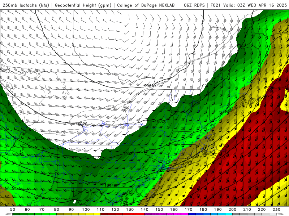Click the 80 label on the color scale
The image size is (289, 216).
[x=57, y=210]
